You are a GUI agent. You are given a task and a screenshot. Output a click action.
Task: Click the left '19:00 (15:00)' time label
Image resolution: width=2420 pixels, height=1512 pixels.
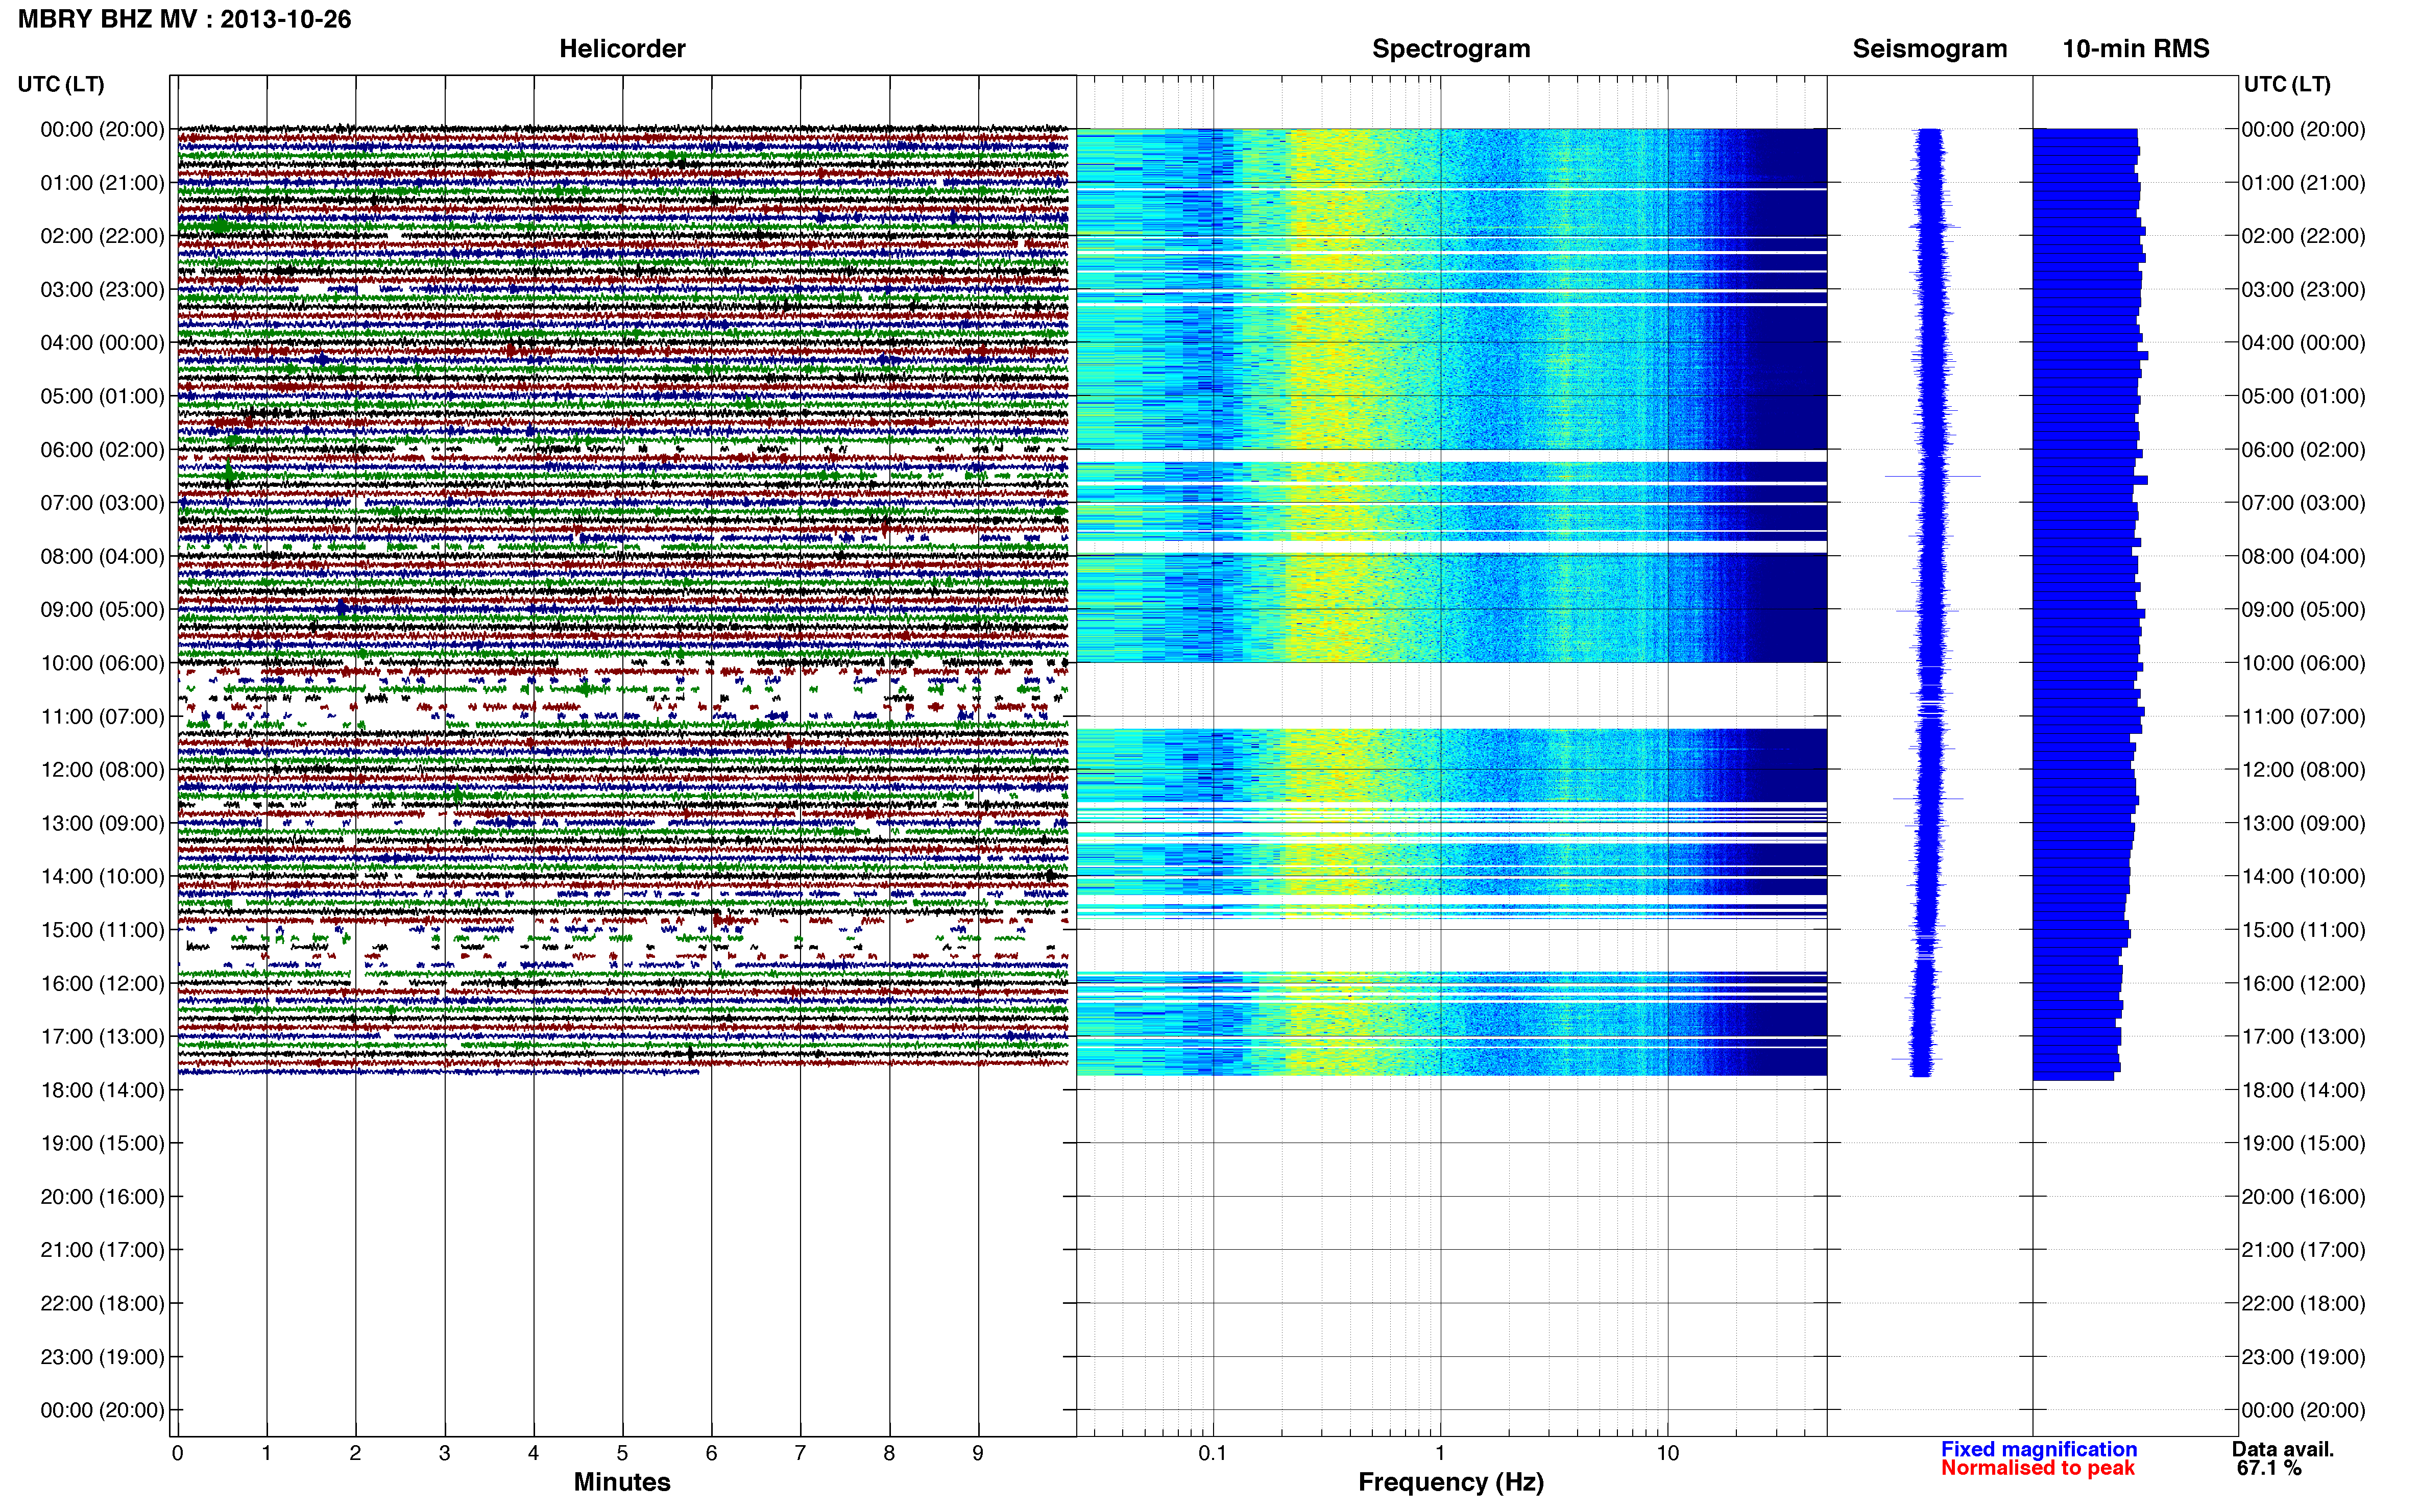[102, 1143]
